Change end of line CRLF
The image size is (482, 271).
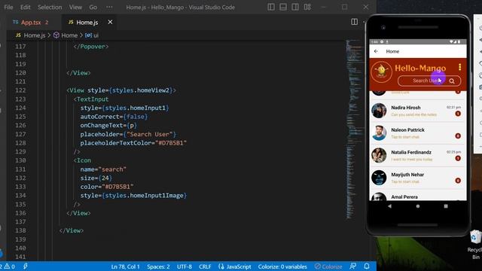point(205,266)
